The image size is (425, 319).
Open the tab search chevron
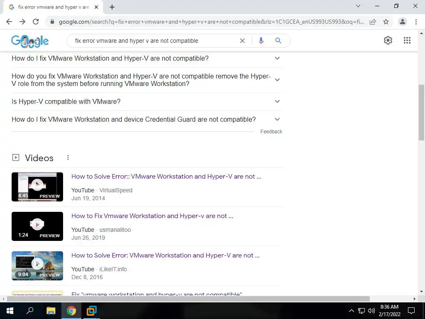pyautogui.click(x=358, y=6)
